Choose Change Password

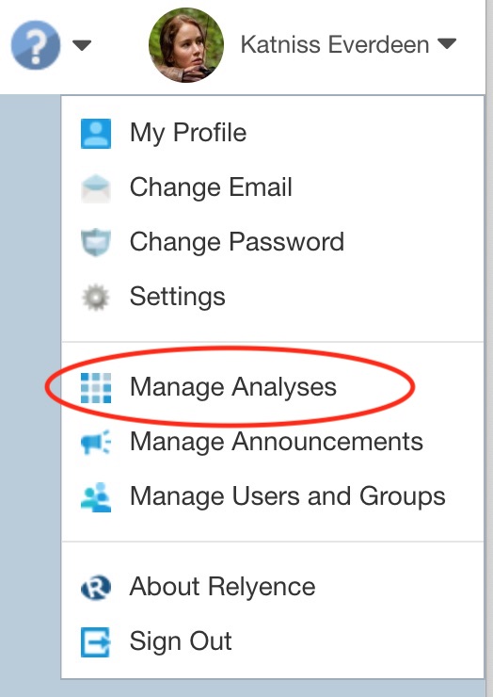(x=272, y=242)
